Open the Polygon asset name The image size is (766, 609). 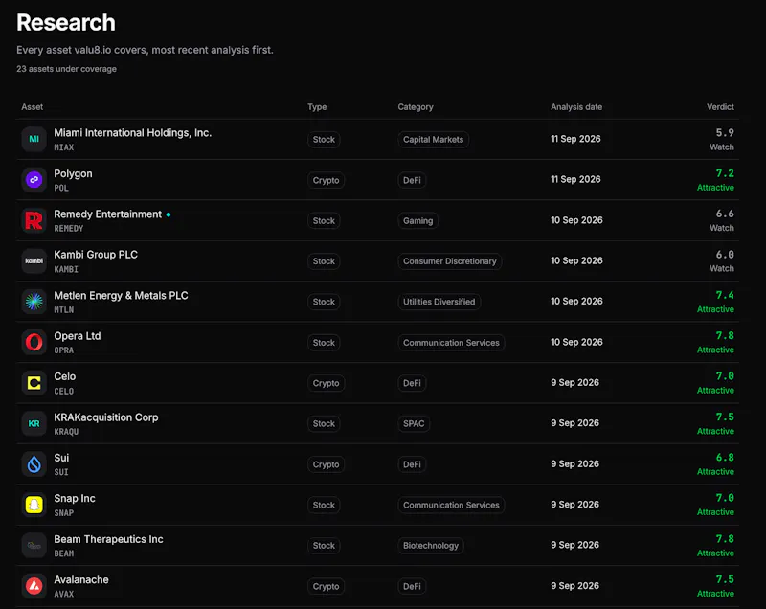73,173
